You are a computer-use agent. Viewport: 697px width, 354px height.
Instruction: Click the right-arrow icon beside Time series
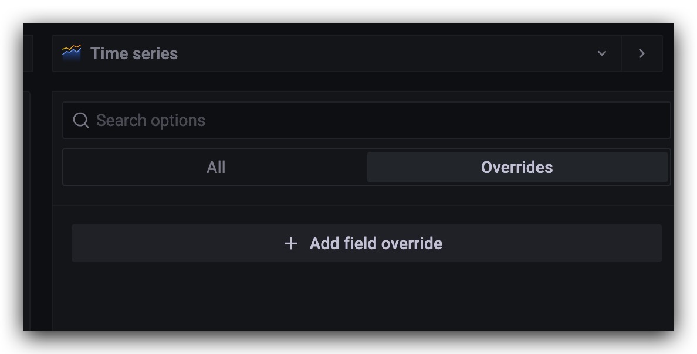(641, 53)
